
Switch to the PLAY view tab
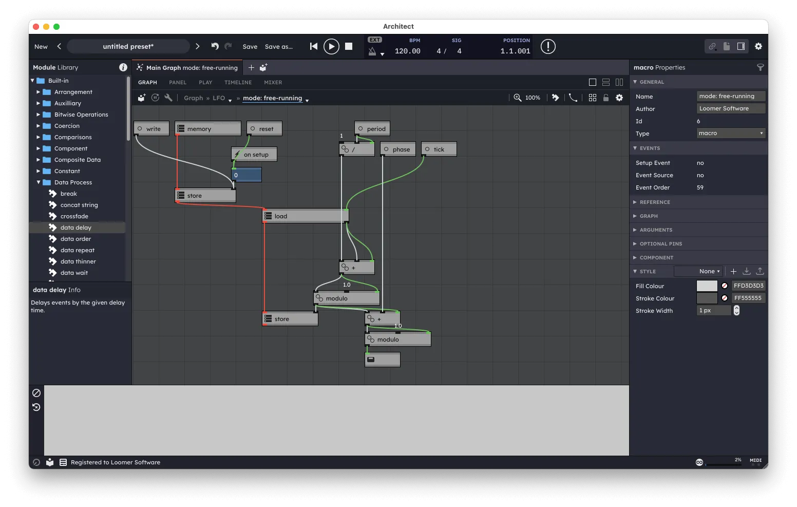(205, 82)
